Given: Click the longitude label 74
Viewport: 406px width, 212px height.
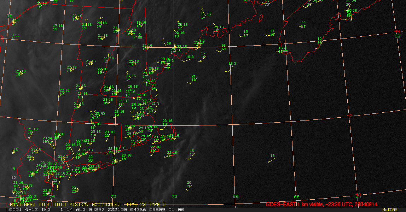Looking at the screenshot, I should [52, 196].
